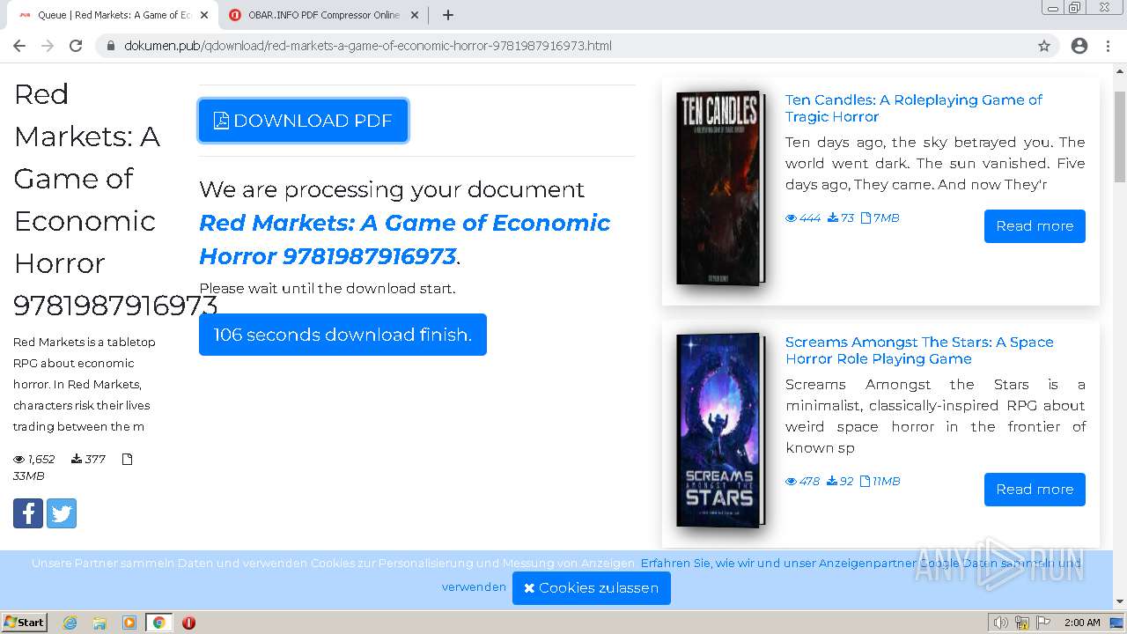The image size is (1127, 634).
Task: Close the Queue | Red Markets tab
Action: click(204, 15)
